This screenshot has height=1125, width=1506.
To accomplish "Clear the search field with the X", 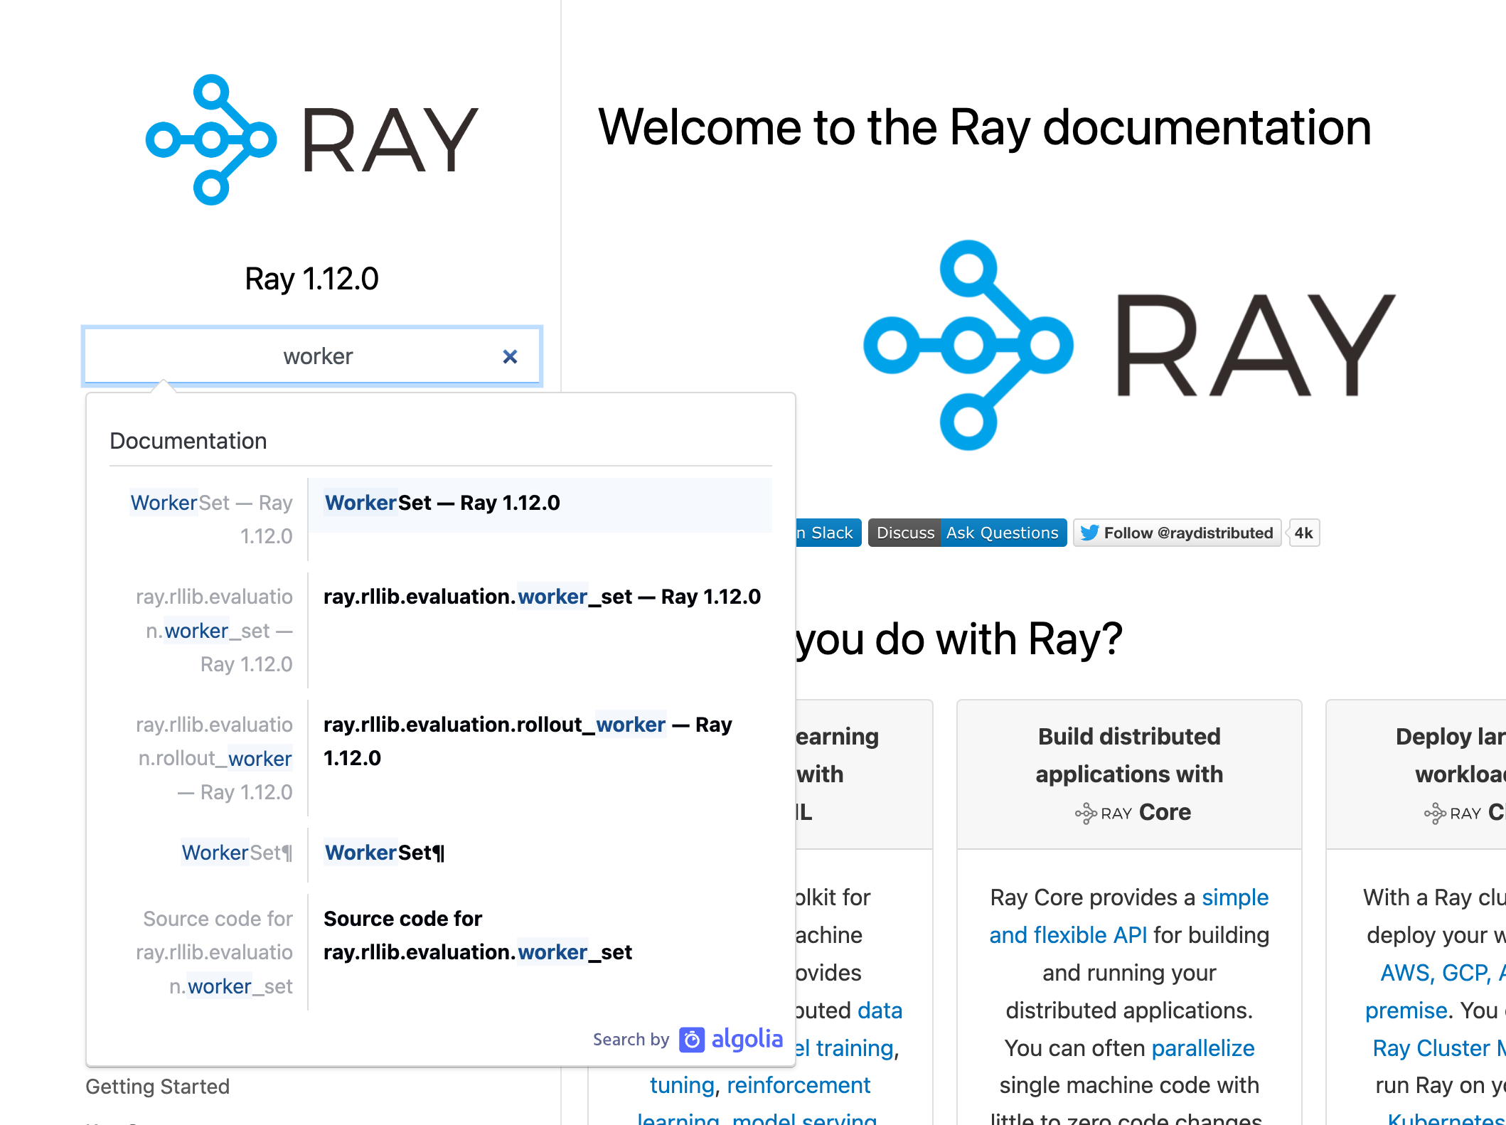I will point(510,356).
